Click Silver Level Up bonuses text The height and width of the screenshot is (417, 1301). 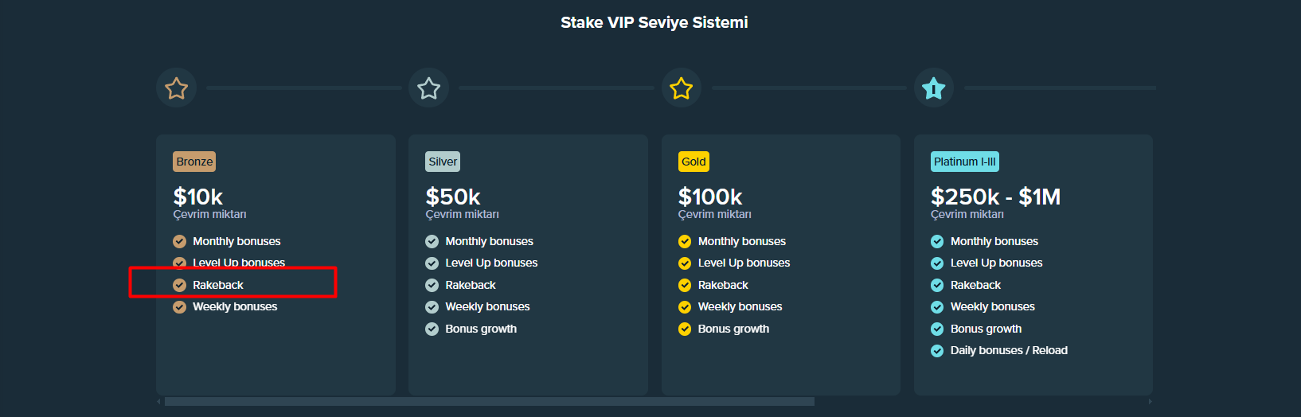point(491,263)
